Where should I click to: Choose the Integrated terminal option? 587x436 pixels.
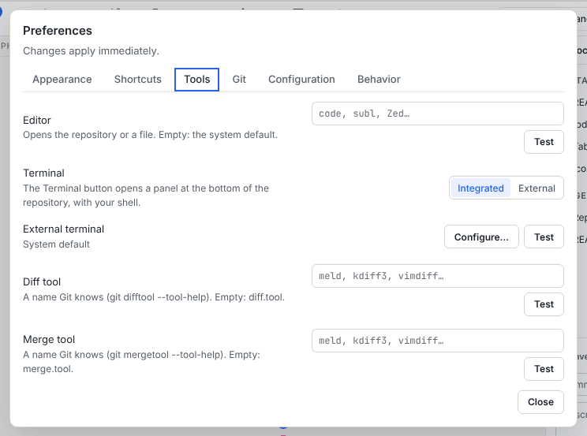click(x=480, y=188)
